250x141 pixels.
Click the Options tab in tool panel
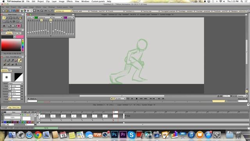click(4, 70)
